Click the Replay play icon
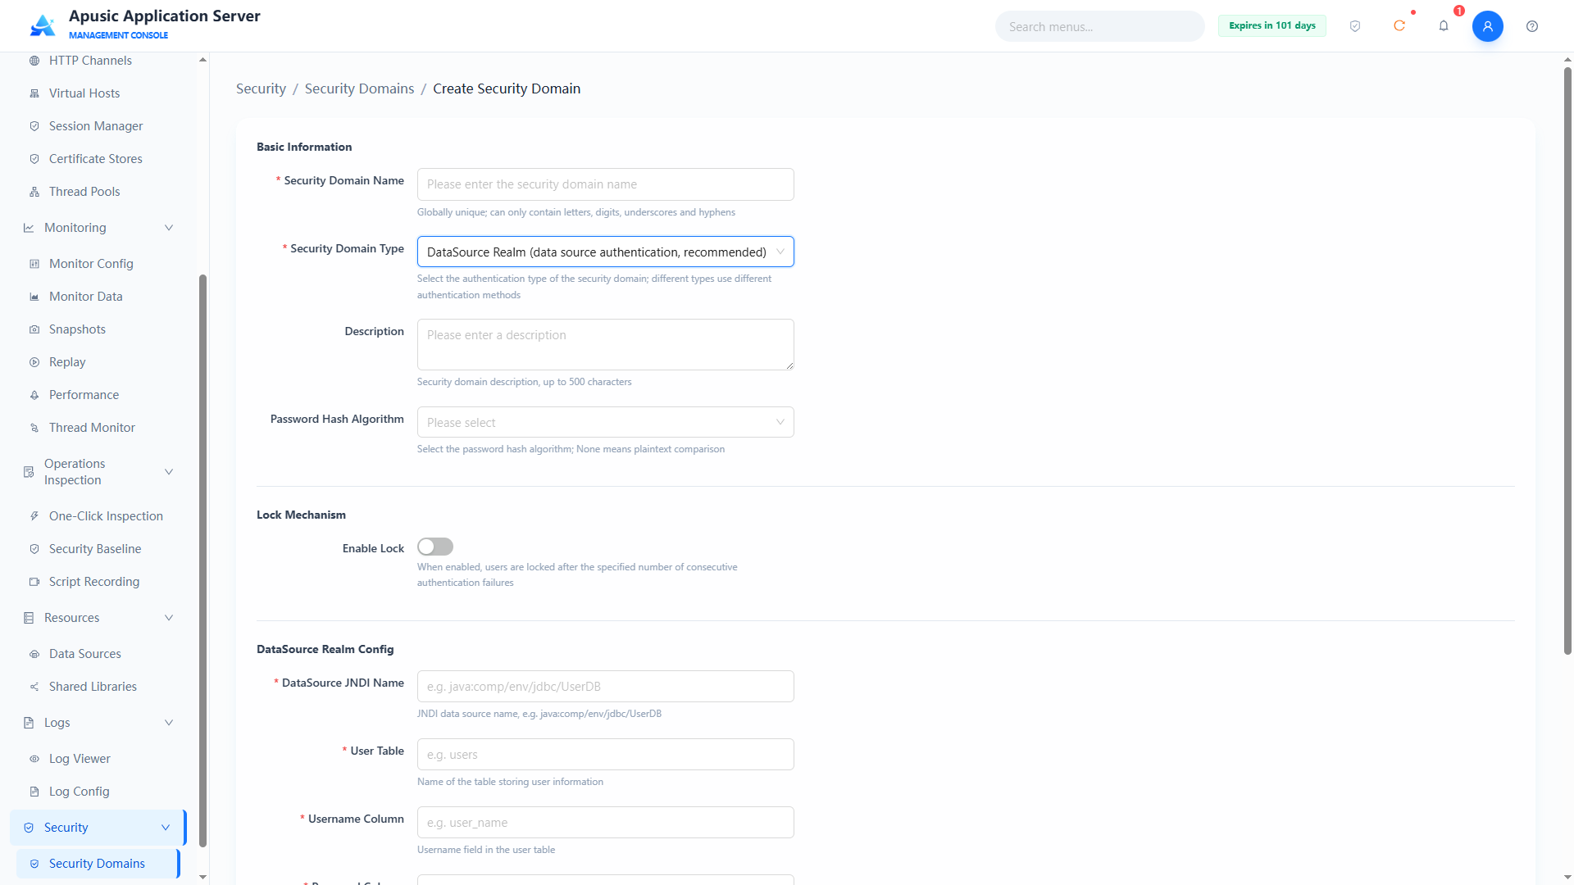 point(34,362)
